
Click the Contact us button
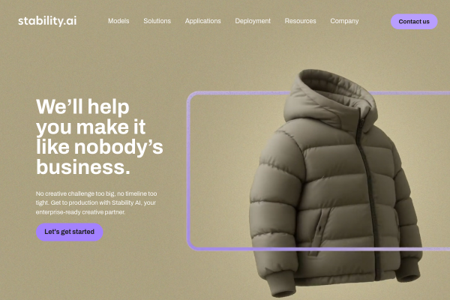[x=414, y=22]
